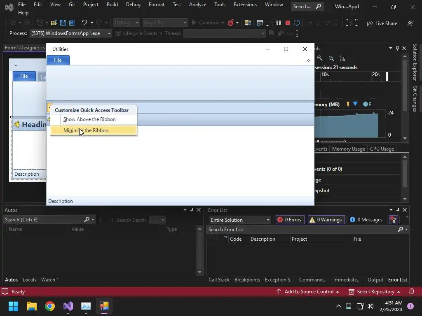Switch to the Breakpoints tab
Viewport: 422px width, 316px height.
247,280
